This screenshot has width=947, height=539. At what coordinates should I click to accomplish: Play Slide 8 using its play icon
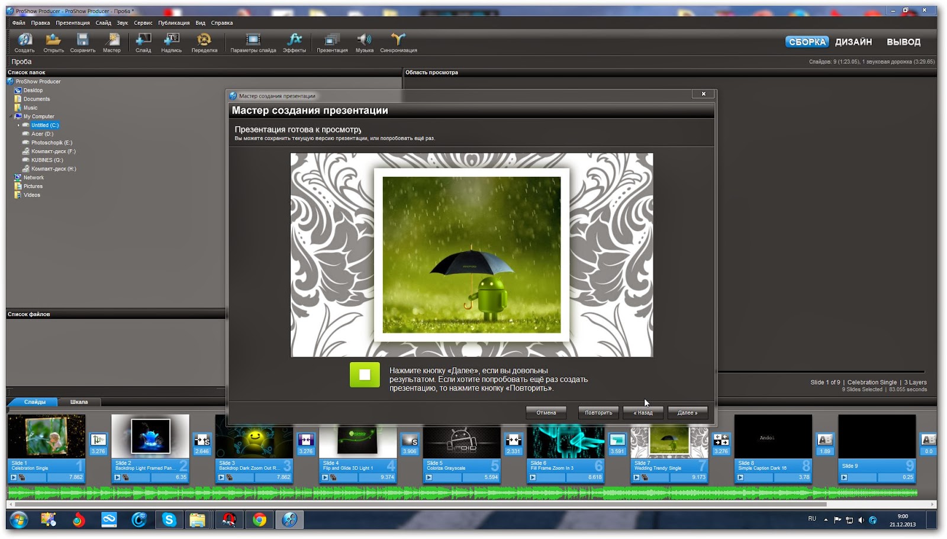point(740,477)
